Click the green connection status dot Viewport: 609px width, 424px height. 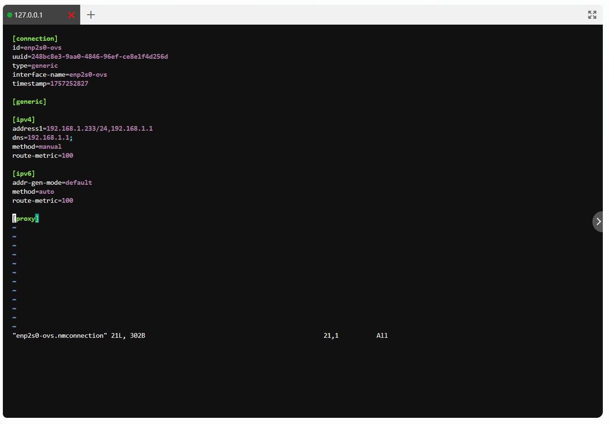click(x=9, y=15)
